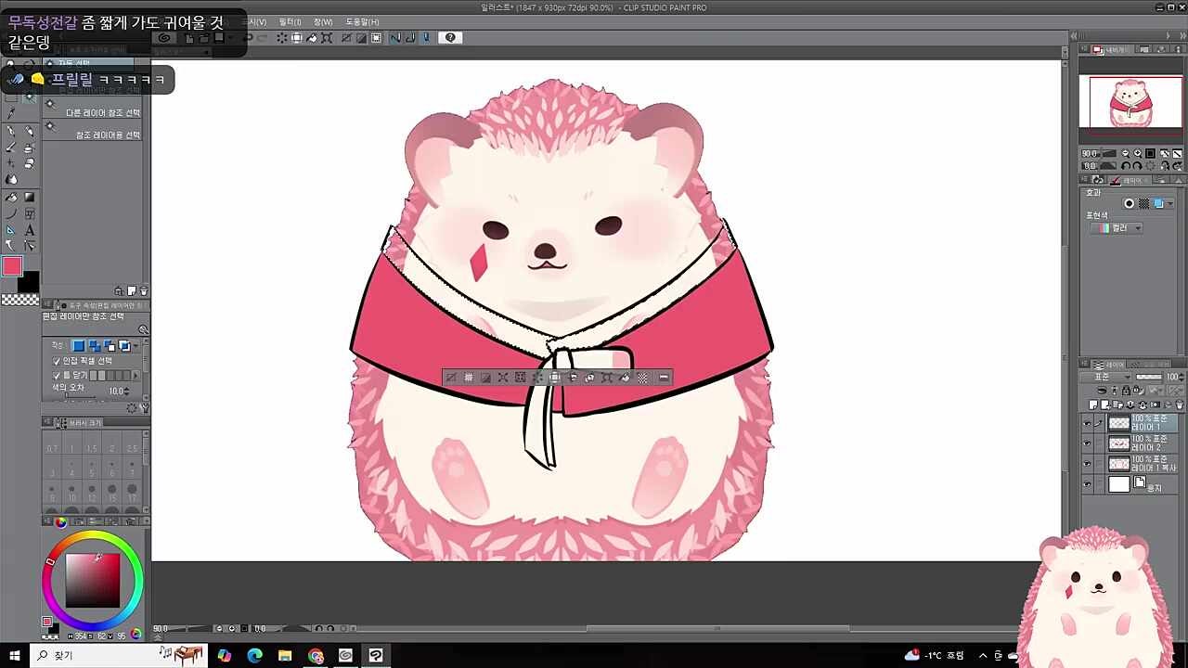Click the Deselect icon on selection launcher
1188x668 pixels.
tap(451, 378)
